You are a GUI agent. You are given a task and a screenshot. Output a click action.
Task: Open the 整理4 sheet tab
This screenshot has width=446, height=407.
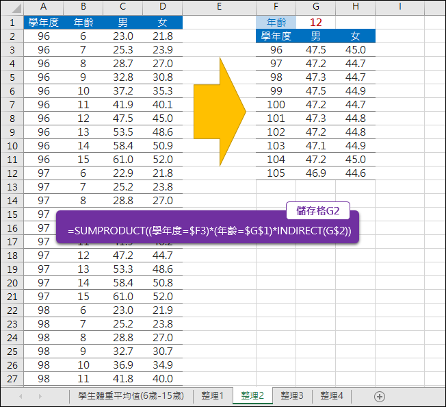[332, 395]
